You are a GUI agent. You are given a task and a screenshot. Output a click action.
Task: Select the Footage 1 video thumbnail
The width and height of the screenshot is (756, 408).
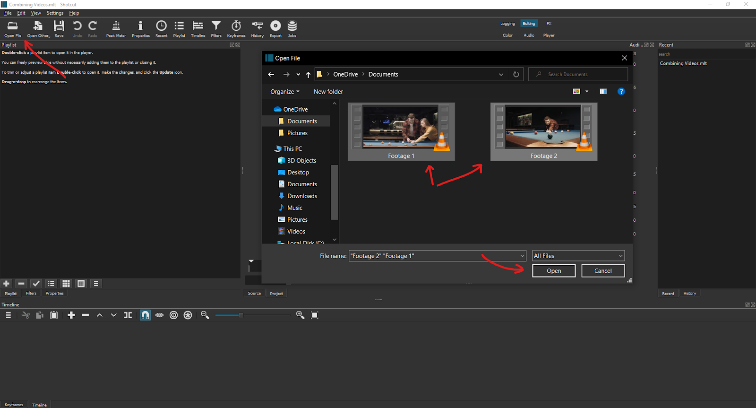tap(401, 132)
